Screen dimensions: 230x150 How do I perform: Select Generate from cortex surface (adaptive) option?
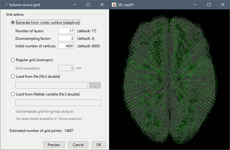tap(13, 22)
